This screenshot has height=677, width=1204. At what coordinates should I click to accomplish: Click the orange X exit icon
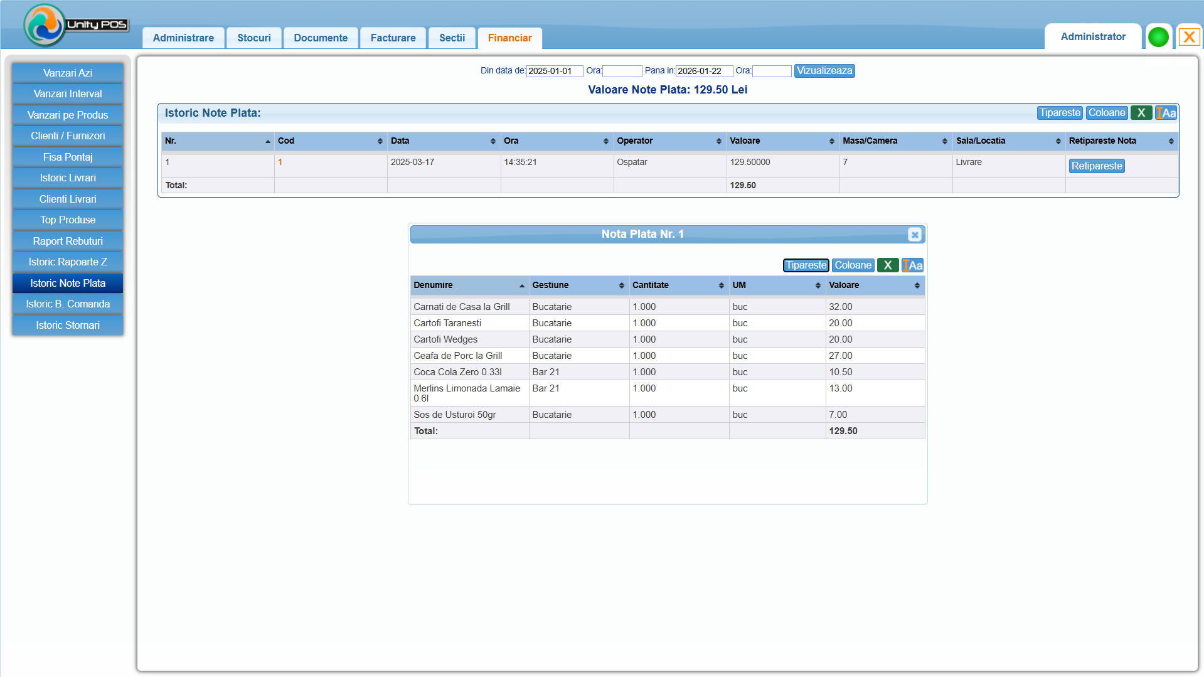click(x=1188, y=37)
